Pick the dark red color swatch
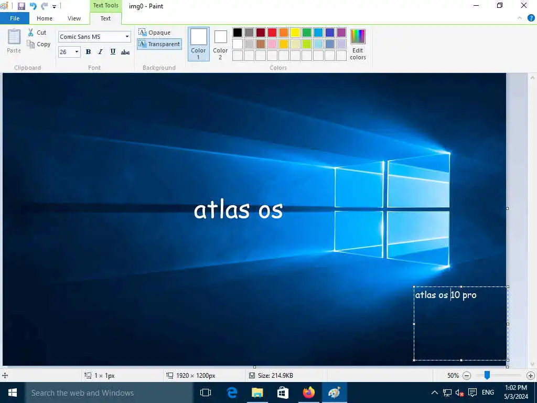 (x=261, y=33)
